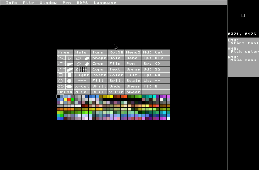Toggle the Lp: Blk setting
This screenshot has width=259, height=170.
[x=156, y=58]
